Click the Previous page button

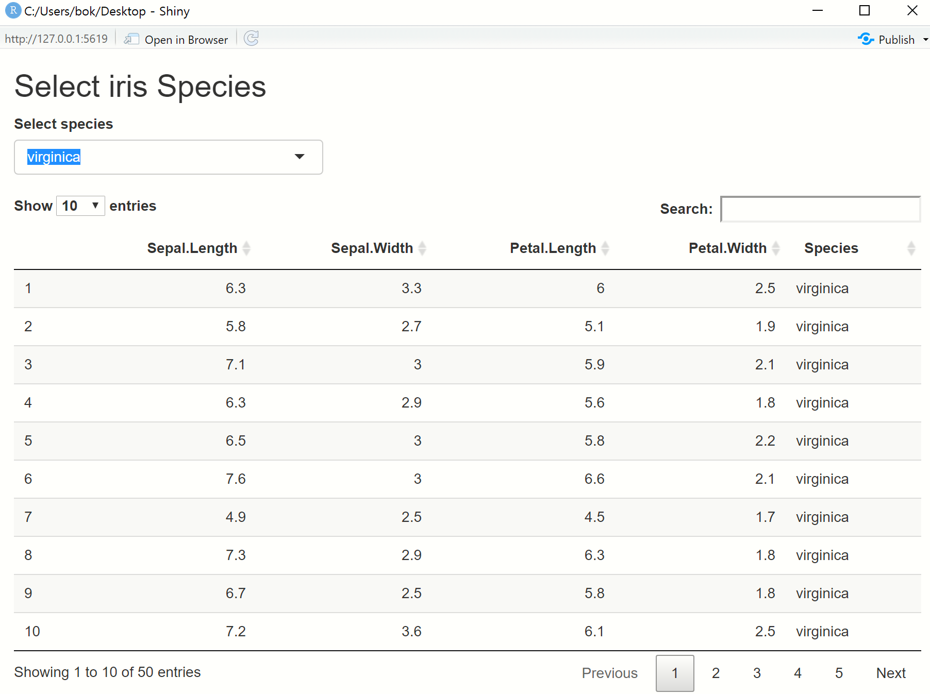(609, 673)
